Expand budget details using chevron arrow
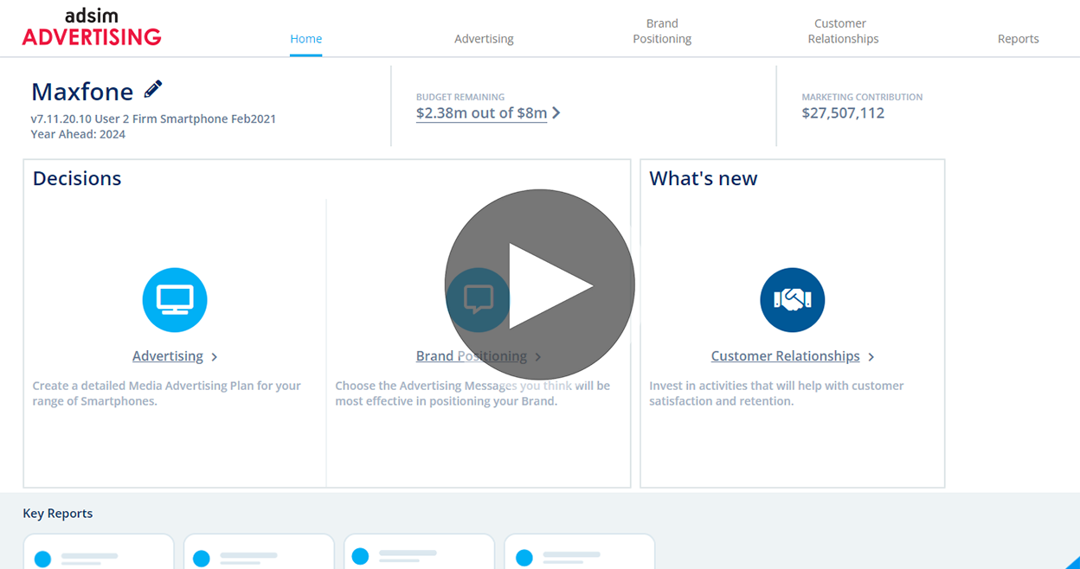This screenshot has width=1080, height=569. click(x=556, y=113)
